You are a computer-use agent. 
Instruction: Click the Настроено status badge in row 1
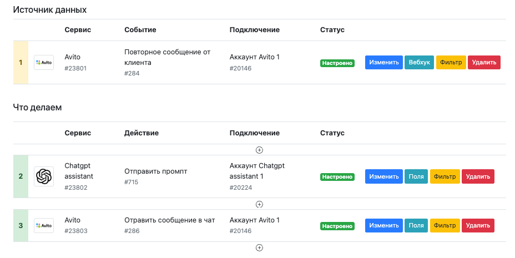(337, 63)
